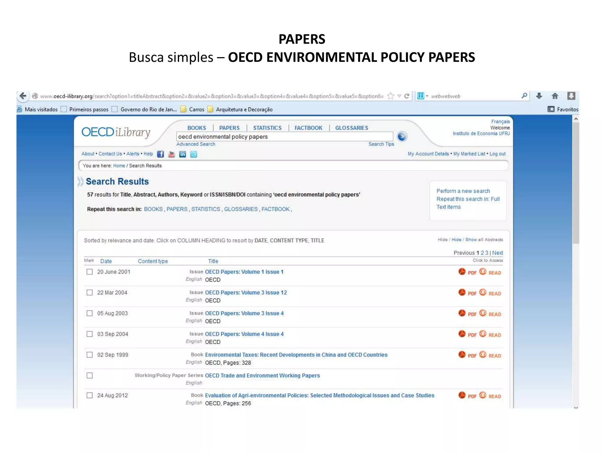Viewport: 603px width, 452px height.
Task: Click the browser search magnifier icon
Action: coord(524,96)
